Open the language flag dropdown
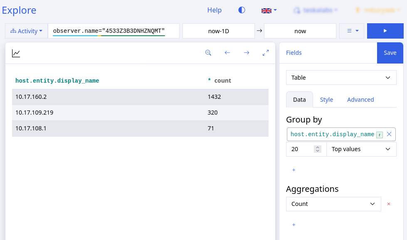Viewport: 407px width, 240px height. click(269, 10)
